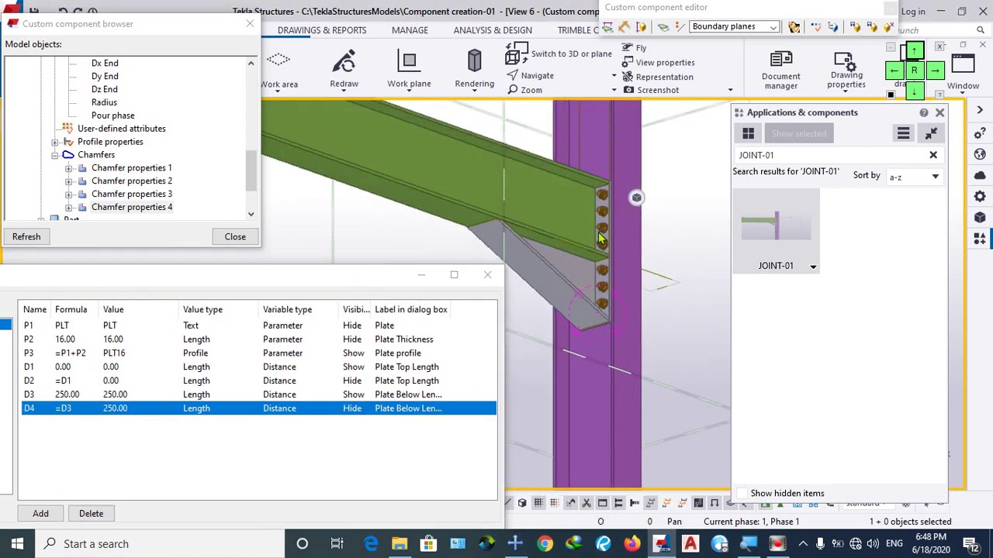Click the Work plane icon

tap(409, 62)
